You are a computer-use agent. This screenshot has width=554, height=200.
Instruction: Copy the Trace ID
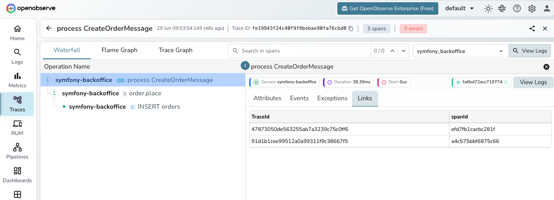click(351, 29)
